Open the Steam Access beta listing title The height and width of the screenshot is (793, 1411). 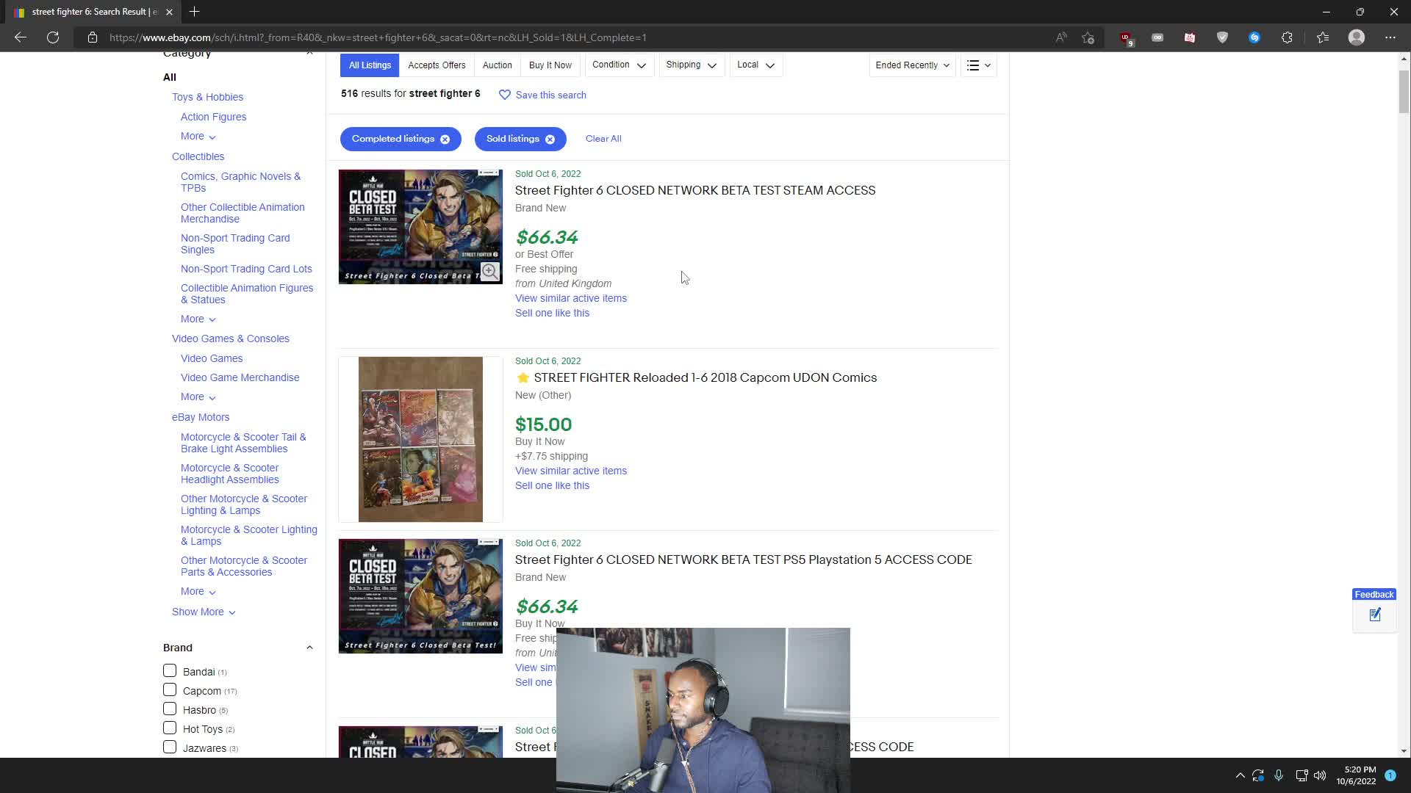click(694, 190)
